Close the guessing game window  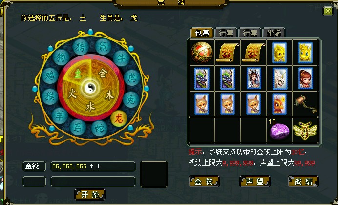pos(328,11)
